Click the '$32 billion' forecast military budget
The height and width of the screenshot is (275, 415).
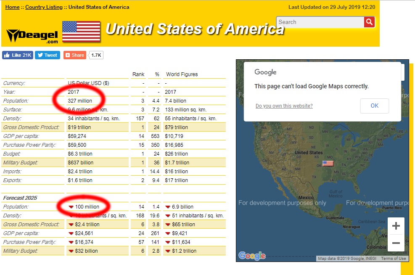coord(86,251)
